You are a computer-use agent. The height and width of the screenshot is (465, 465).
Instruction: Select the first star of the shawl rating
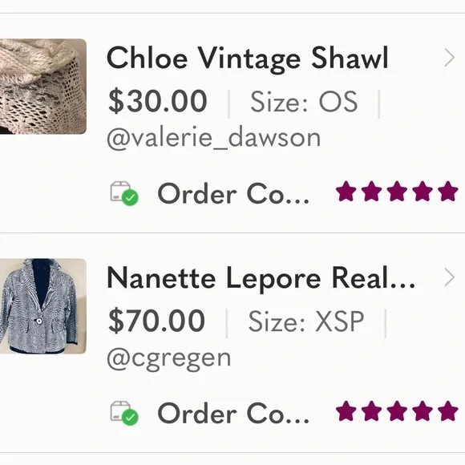tap(346, 192)
